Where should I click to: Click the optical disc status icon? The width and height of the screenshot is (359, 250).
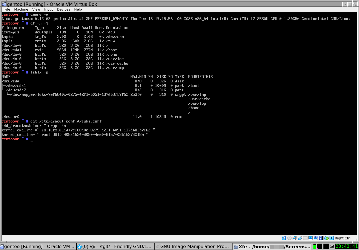289,238
